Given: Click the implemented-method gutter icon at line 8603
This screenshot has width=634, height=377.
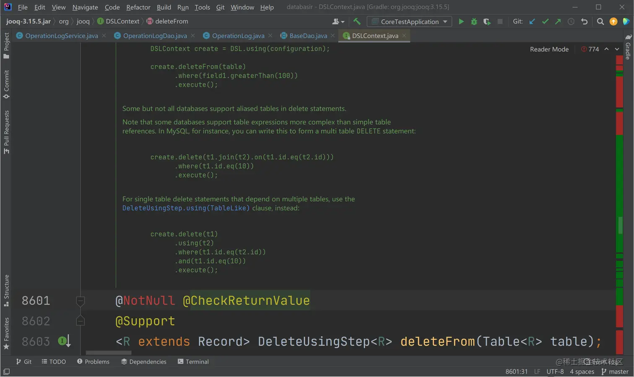Looking at the screenshot, I should tap(64, 341).
